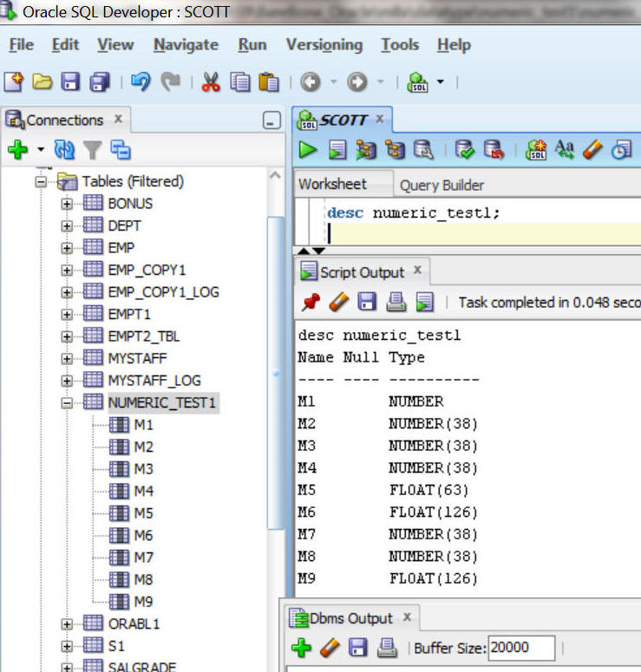Click the Unshared SQL Worksheet icon
This screenshot has height=672, width=641.
pyautogui.click(x=536, y=150)
